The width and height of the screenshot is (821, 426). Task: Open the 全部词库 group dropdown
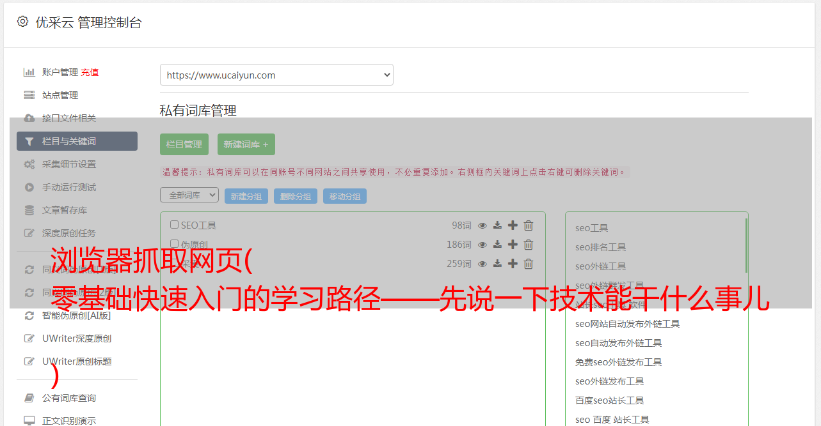189,195
